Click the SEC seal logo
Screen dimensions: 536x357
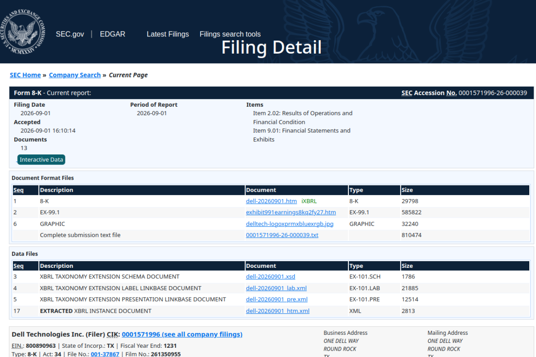point(22,32)
